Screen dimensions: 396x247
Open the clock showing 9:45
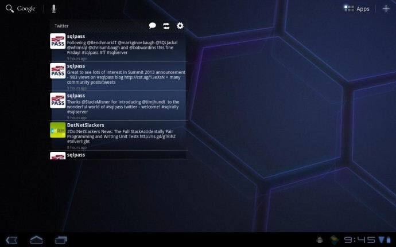[359, 239]
